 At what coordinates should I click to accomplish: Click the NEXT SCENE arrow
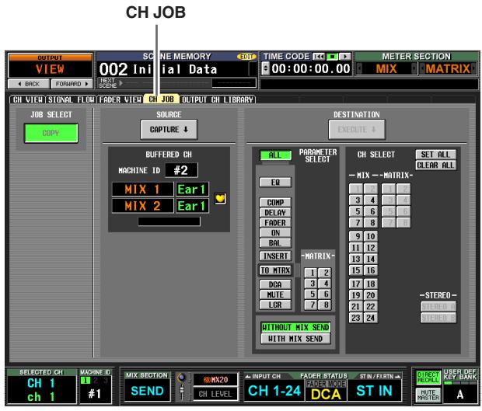click(x=120, y=83)
